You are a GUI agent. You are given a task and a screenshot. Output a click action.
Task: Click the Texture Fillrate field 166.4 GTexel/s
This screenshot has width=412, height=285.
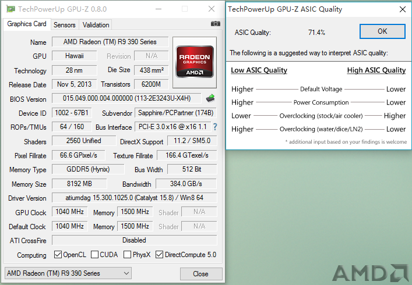pyautogui.click(x=187, y=155)
